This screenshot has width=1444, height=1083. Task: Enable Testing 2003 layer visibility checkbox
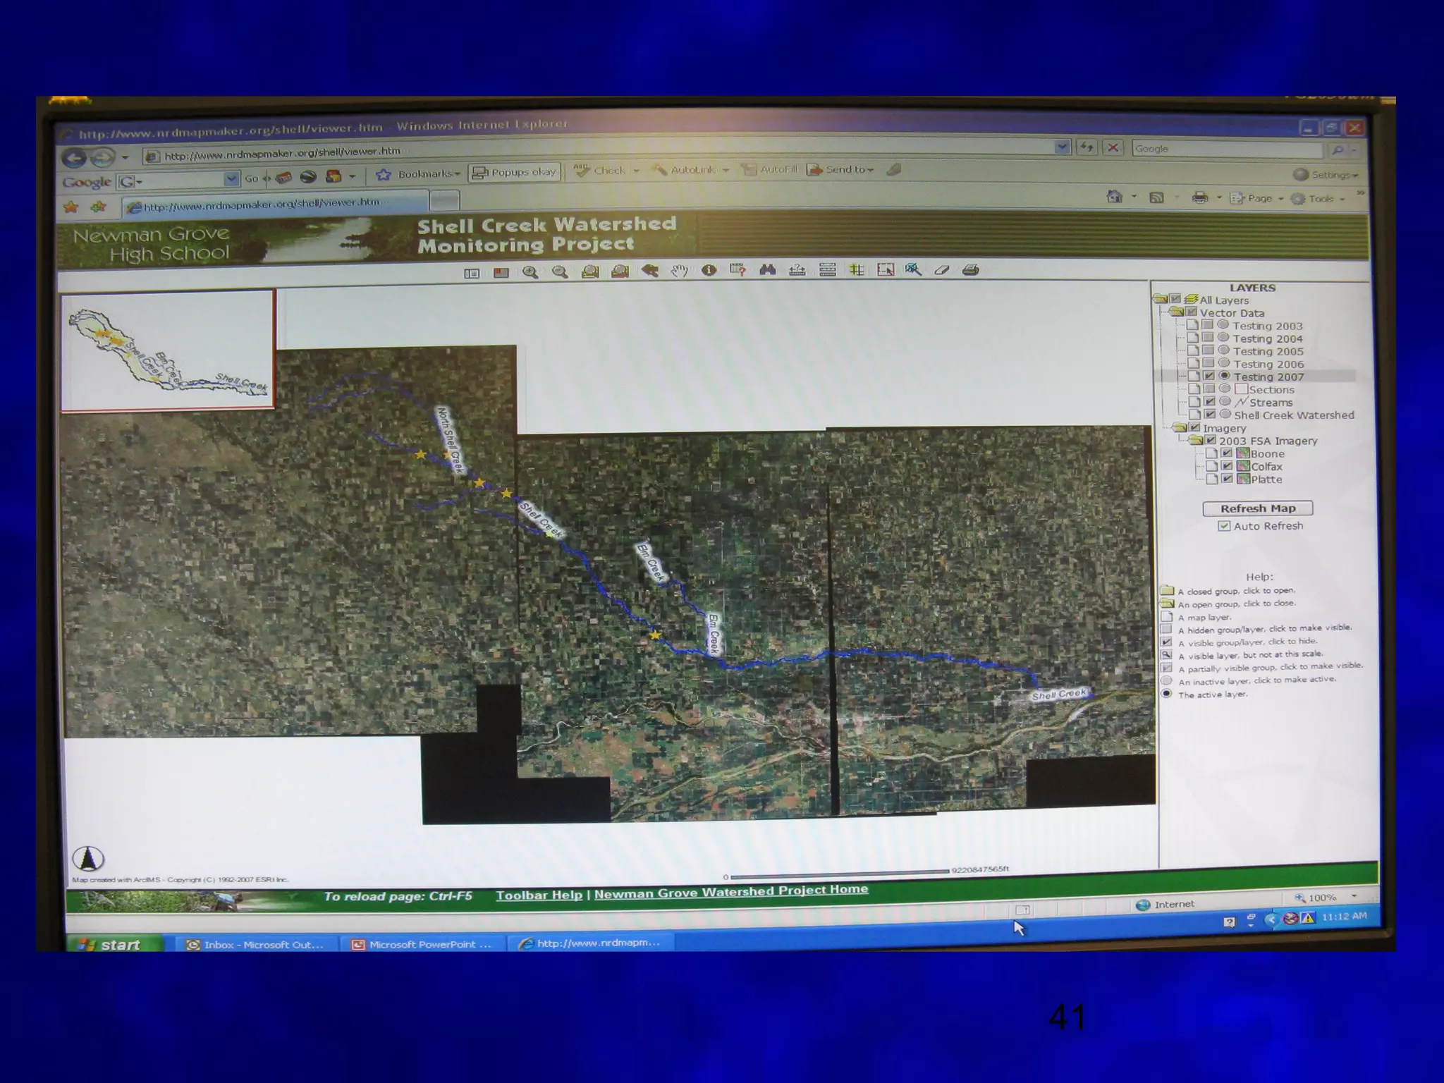(x=1208, y=325)
